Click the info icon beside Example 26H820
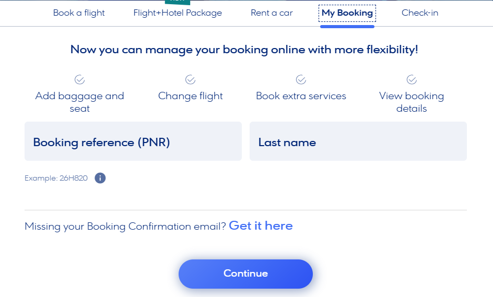The image size is (493, 297). pyautogui.click(x=100, y=178)
